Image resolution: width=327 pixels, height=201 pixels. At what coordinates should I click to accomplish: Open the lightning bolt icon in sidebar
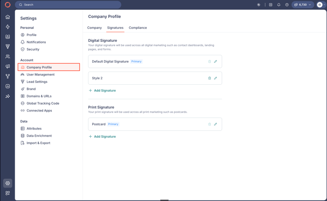[x=7, y=27]
